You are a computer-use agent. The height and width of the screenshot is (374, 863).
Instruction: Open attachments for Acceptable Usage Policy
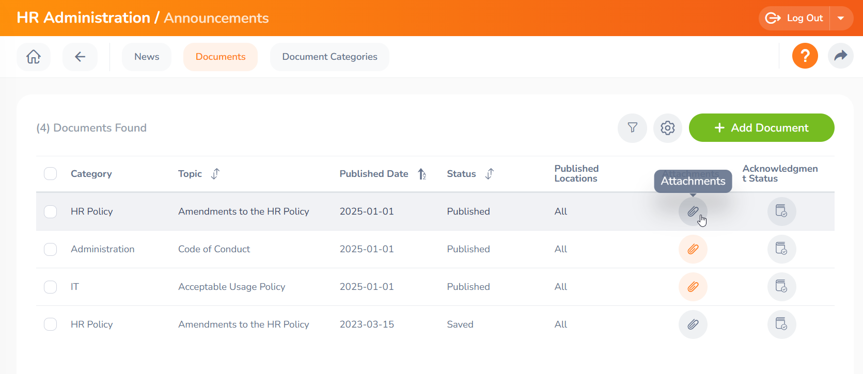tap(693, 287)
